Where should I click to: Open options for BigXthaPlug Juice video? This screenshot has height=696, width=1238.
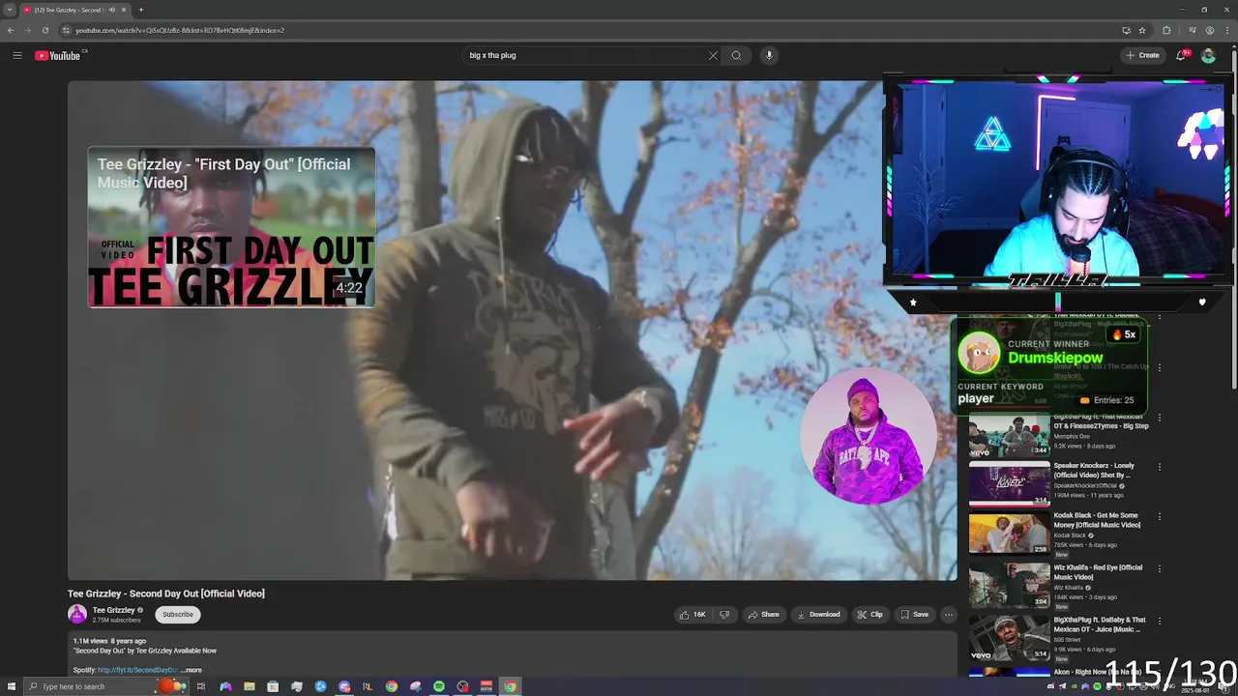tap(1160, 621)
